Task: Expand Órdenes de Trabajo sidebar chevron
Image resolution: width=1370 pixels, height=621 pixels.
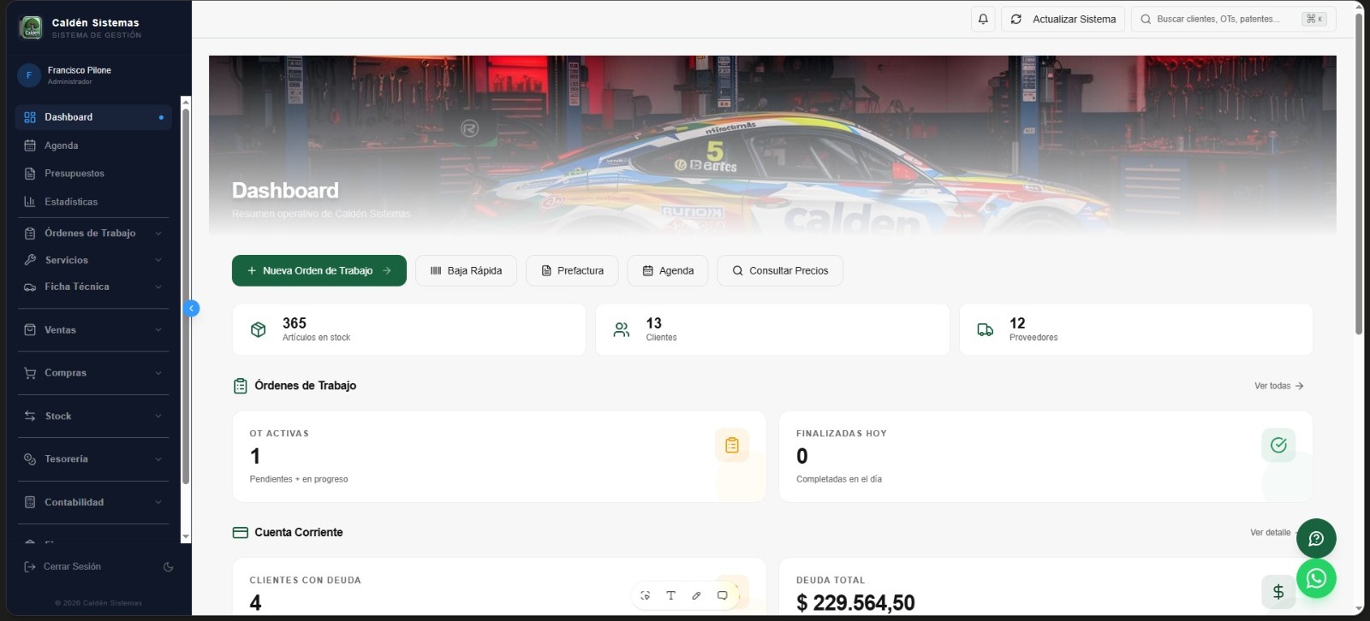Action: (158, 234)
